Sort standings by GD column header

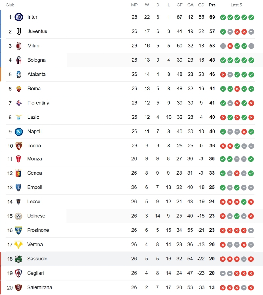pyautogui.click(x=201, y=5)
